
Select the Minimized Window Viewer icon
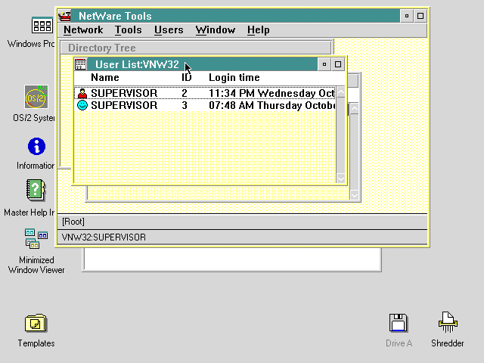[x=36, y=238]
